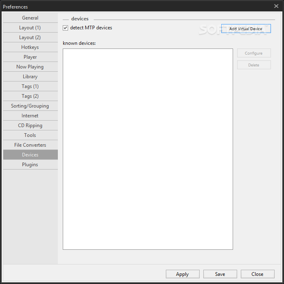Click the Configure button
The height and width of the screenshot is (284, 284).
coord(254,53)
